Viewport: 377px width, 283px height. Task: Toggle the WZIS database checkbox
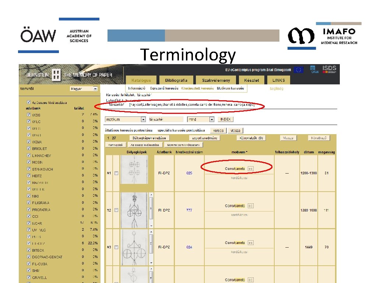coord(29,115)
